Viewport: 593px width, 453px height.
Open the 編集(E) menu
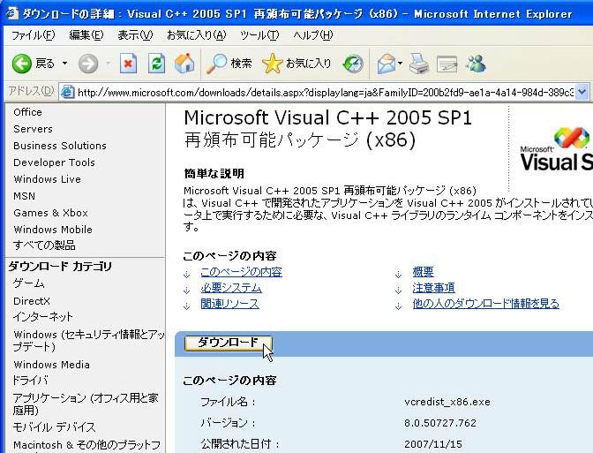(86, 35)
